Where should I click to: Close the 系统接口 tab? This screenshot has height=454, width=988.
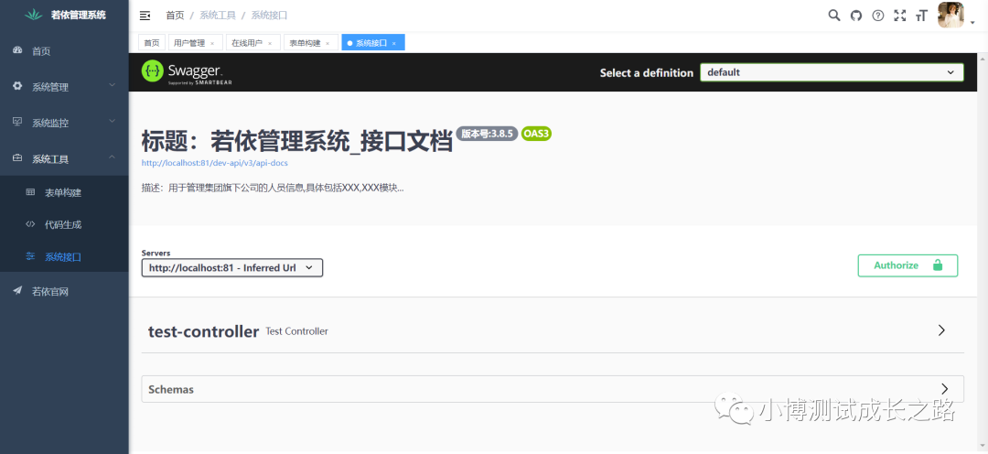click(x=393, y=44)
